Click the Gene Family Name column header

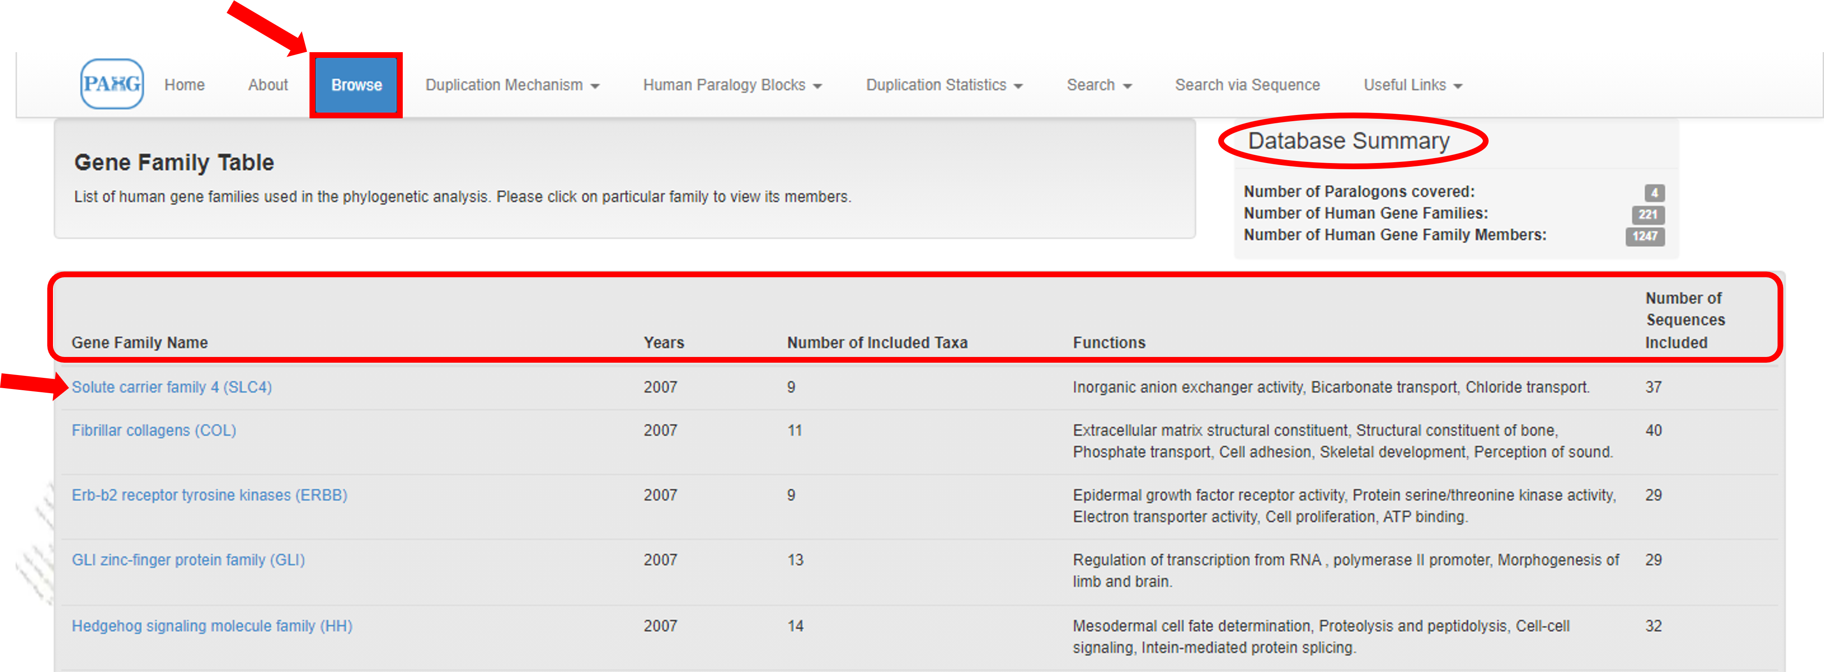[139, 342]
